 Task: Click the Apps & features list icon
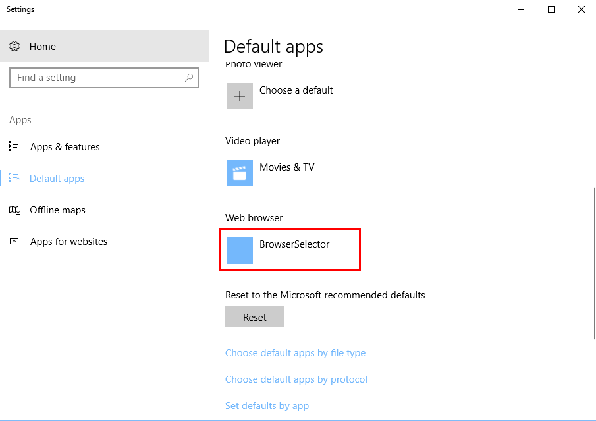tap(14, 146)
